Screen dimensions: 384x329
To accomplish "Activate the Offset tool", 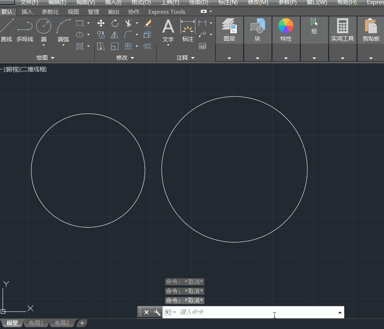I will 147,46.
